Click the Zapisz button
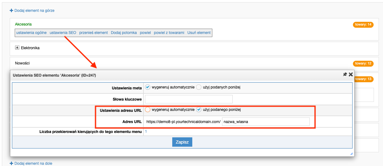Screen dimensions: 383x166 pos(182,142)
